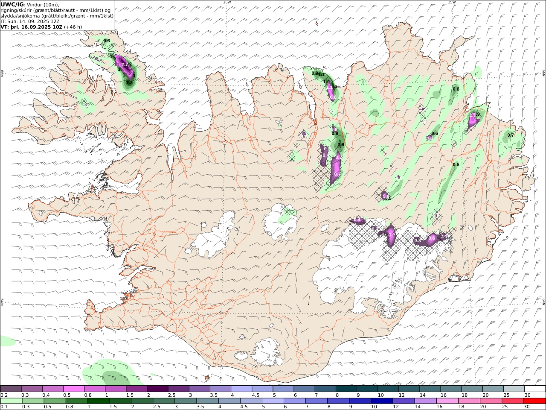The width and height of the screenshot is (546, 410).
Task: Click the 1.4 value on the northern peninsula
Action: (334, 87)
